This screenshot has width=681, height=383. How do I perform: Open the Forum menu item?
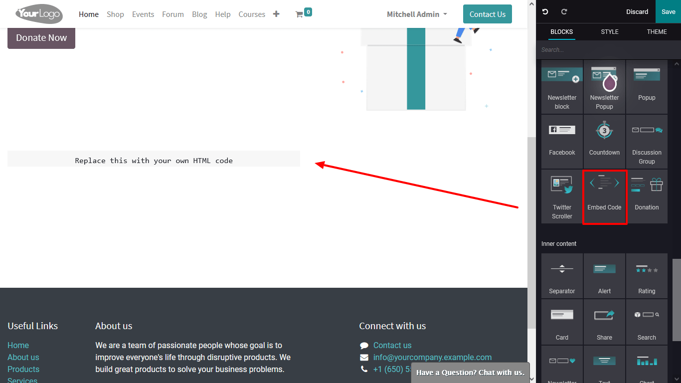click(x=173, y=14)
